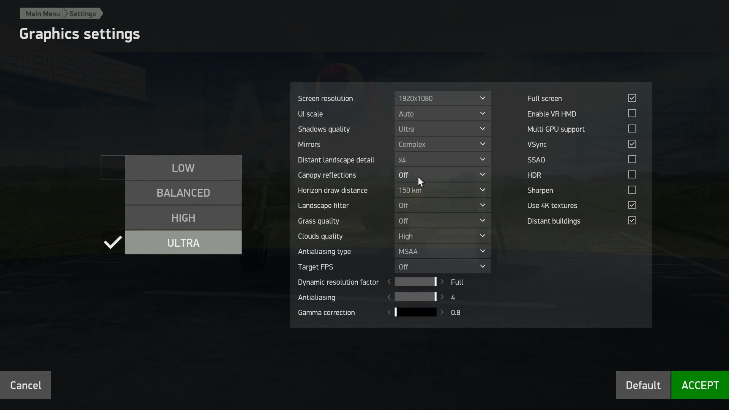Click the 'Full' resolution factor value
The image size is (729, 410).
(x=457, y=282)
